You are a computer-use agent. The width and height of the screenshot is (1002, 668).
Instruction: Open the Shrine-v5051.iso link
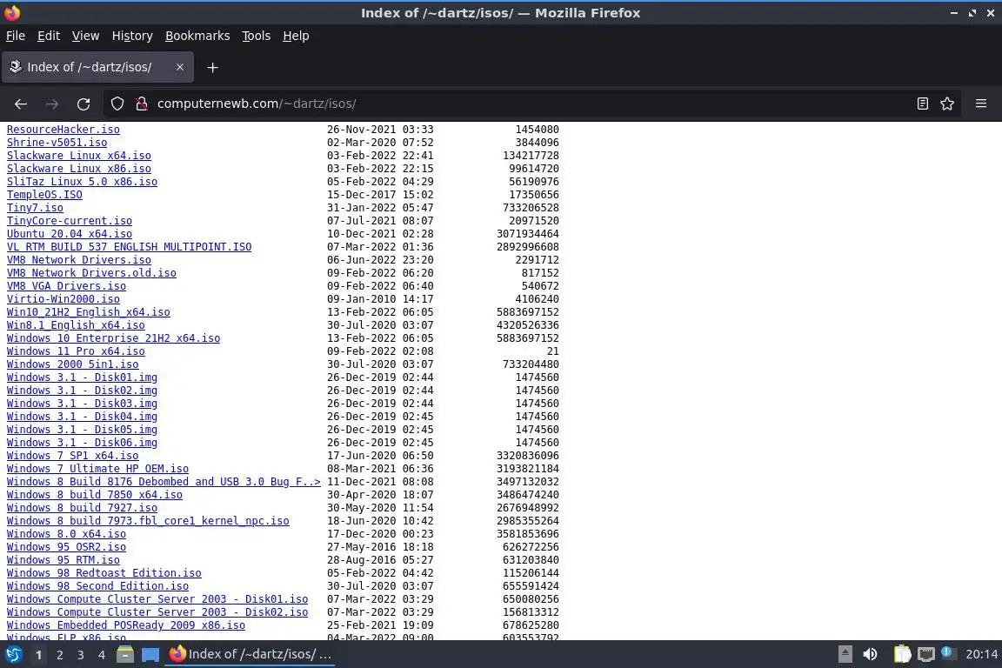coord(57,143)
